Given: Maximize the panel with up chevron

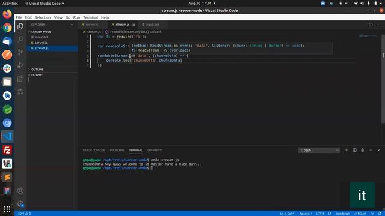Looking at the screenshot, I should 371,150.
